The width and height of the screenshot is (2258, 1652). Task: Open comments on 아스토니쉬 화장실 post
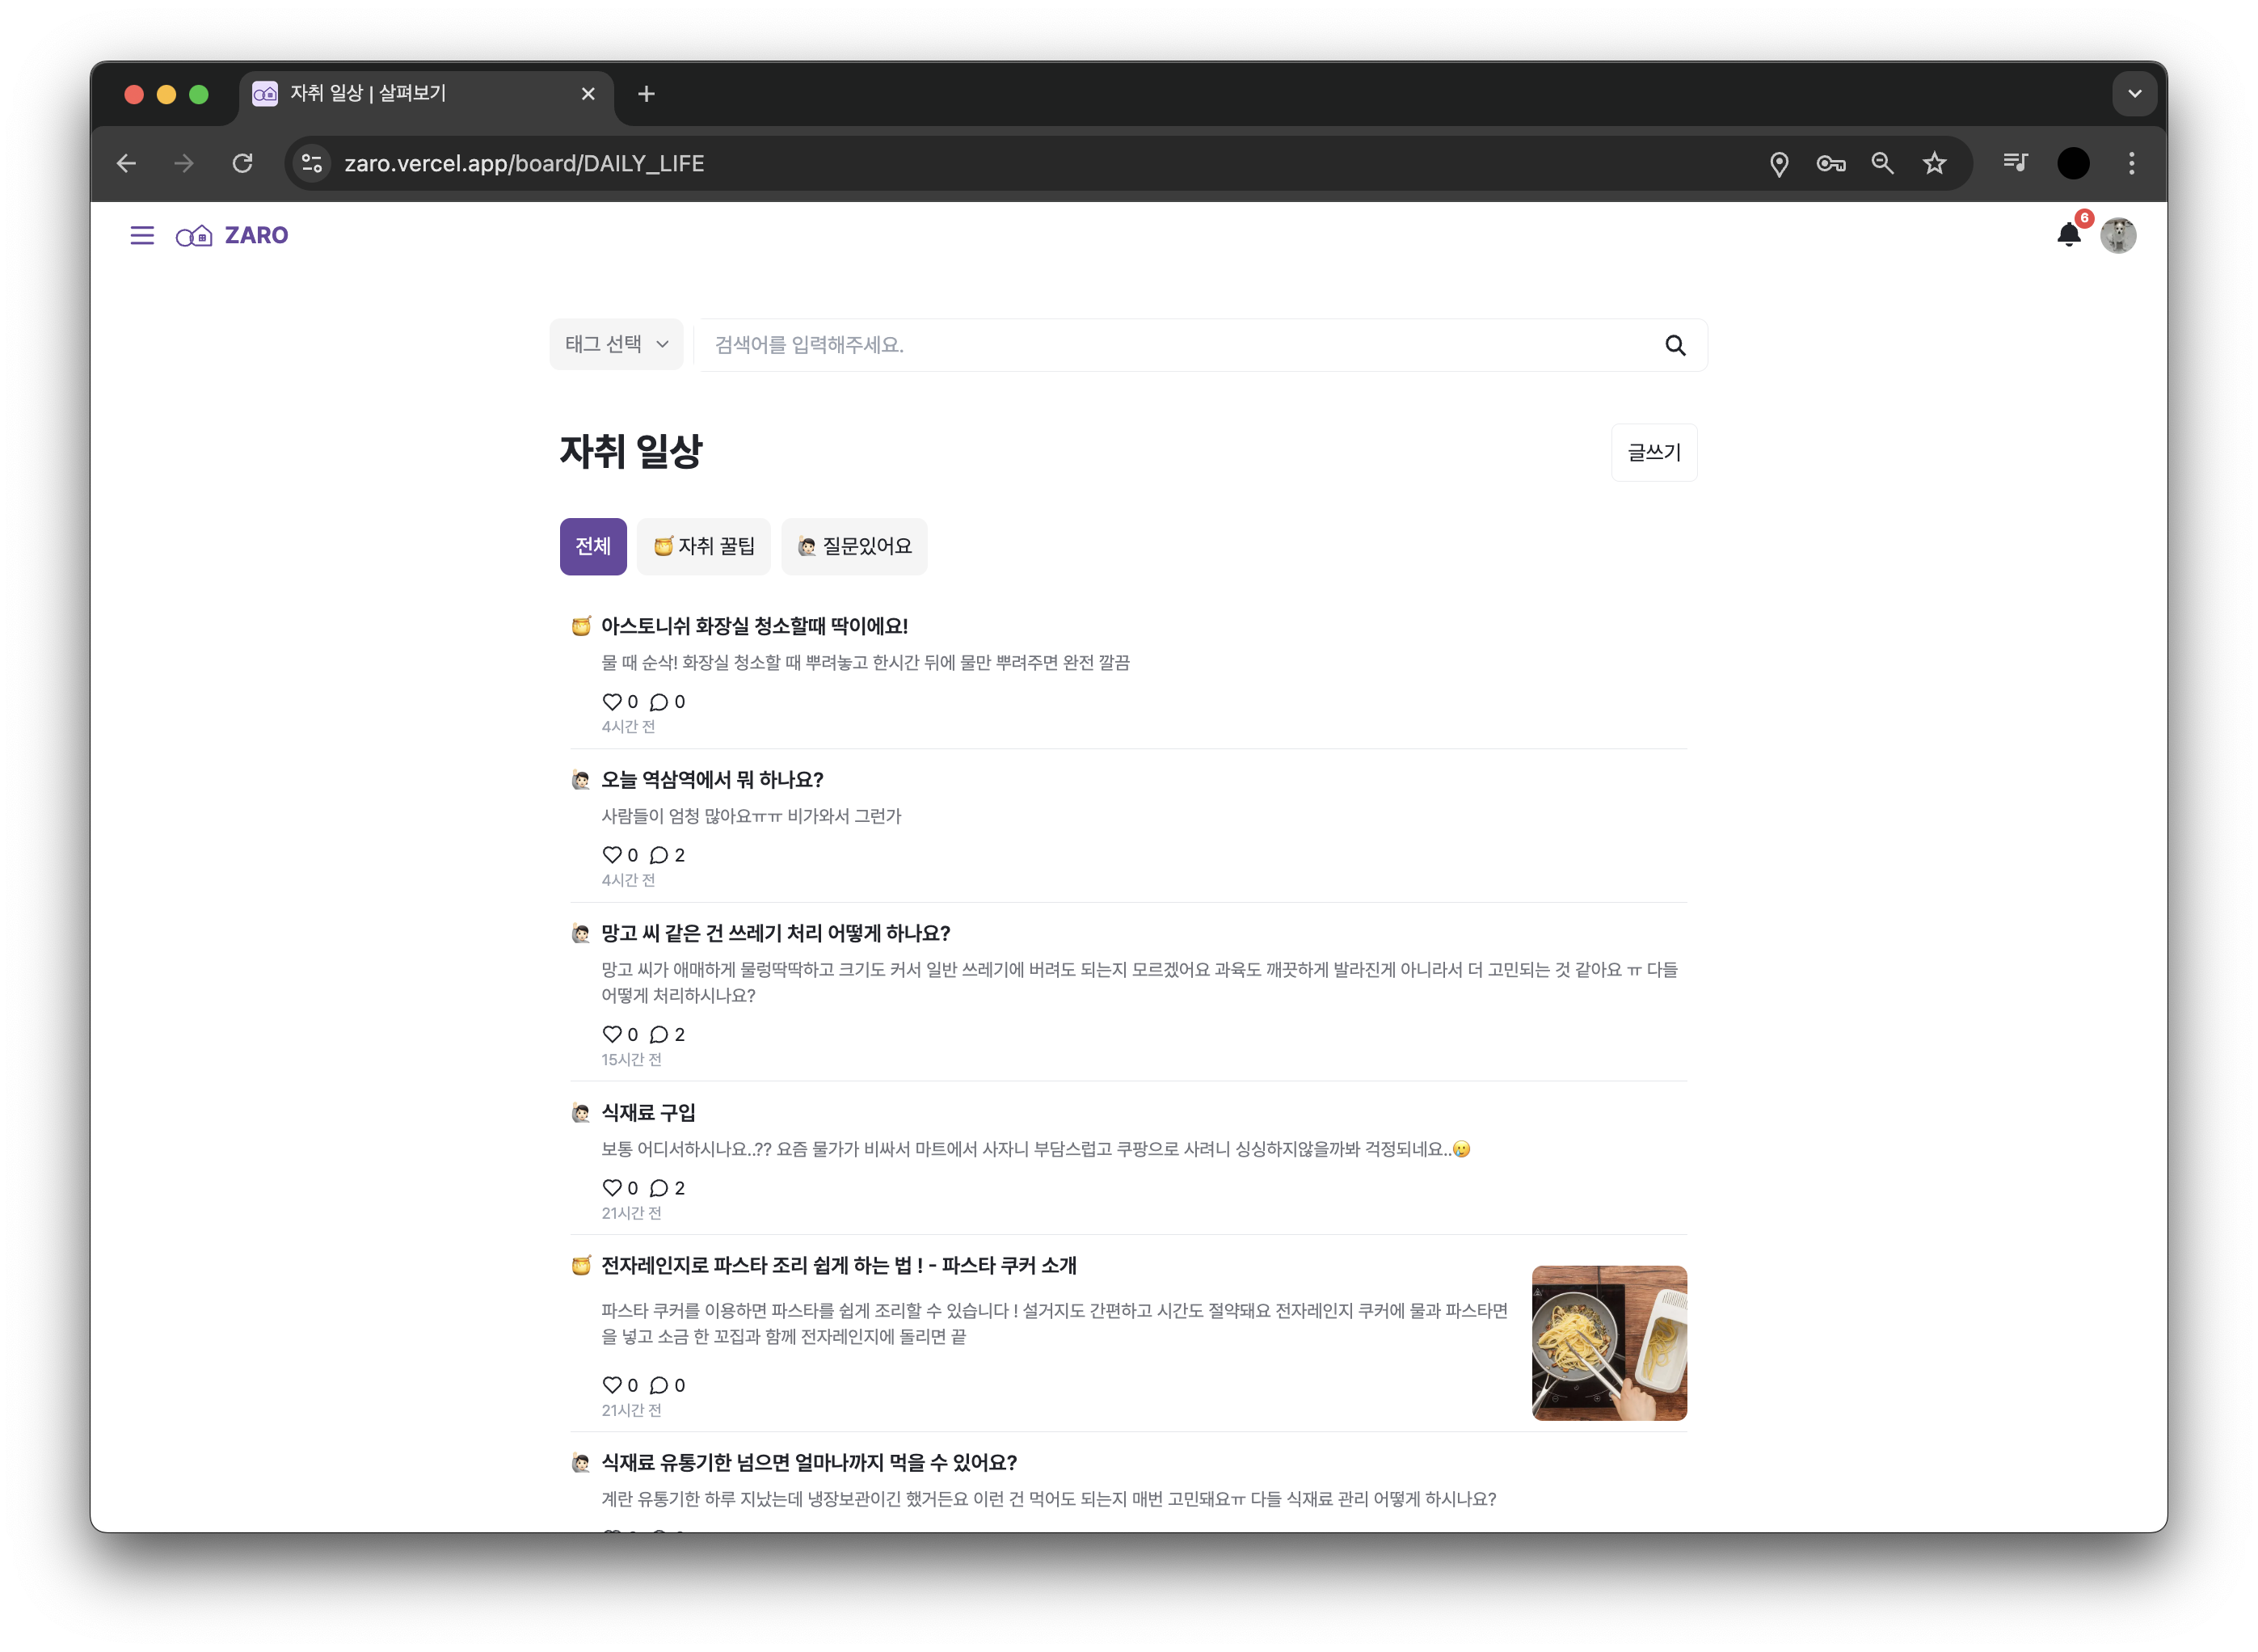point(659,702)
